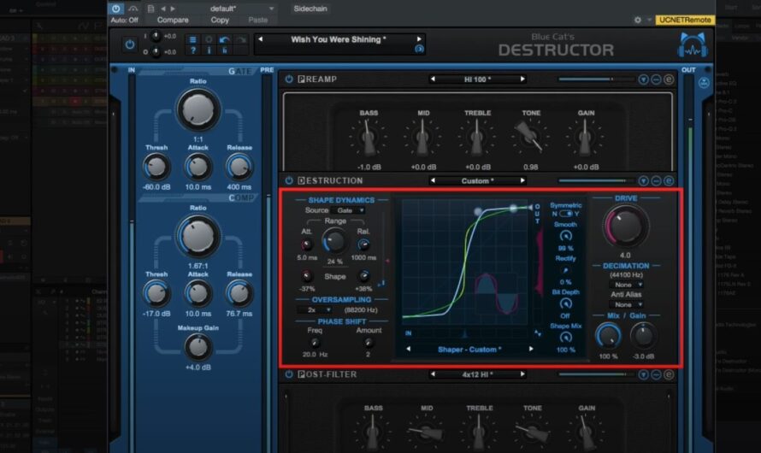Open the default* host preset dropdown
This screenshot has height=453, width=761.
pos(241,9)
